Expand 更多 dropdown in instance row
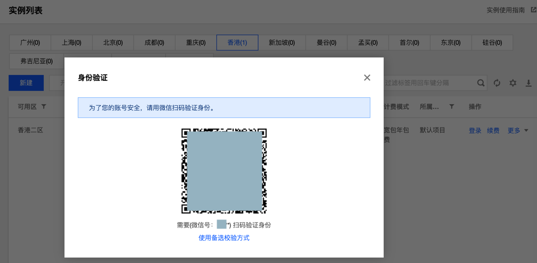Screen dimensions: 537x263 point(518,131)
